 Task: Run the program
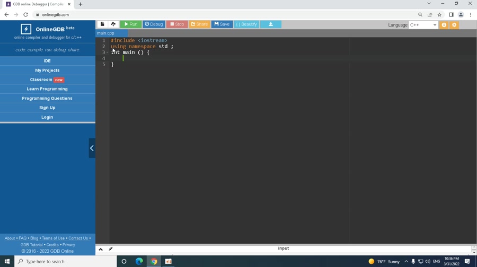[131, 24]
